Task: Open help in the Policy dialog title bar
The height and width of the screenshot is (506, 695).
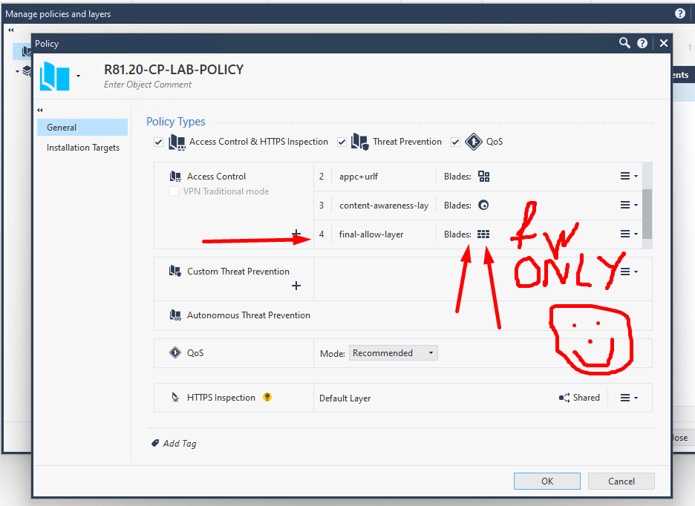Action: pos(642,43)
